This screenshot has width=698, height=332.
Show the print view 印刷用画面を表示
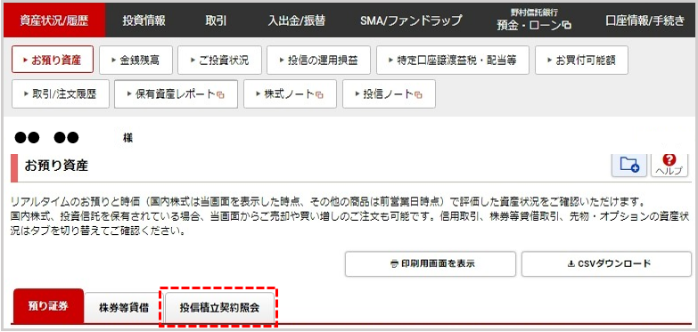(x=431, y=263)
